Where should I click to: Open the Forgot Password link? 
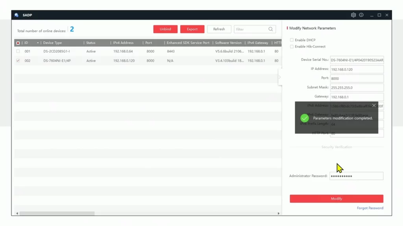coord(370,208)
